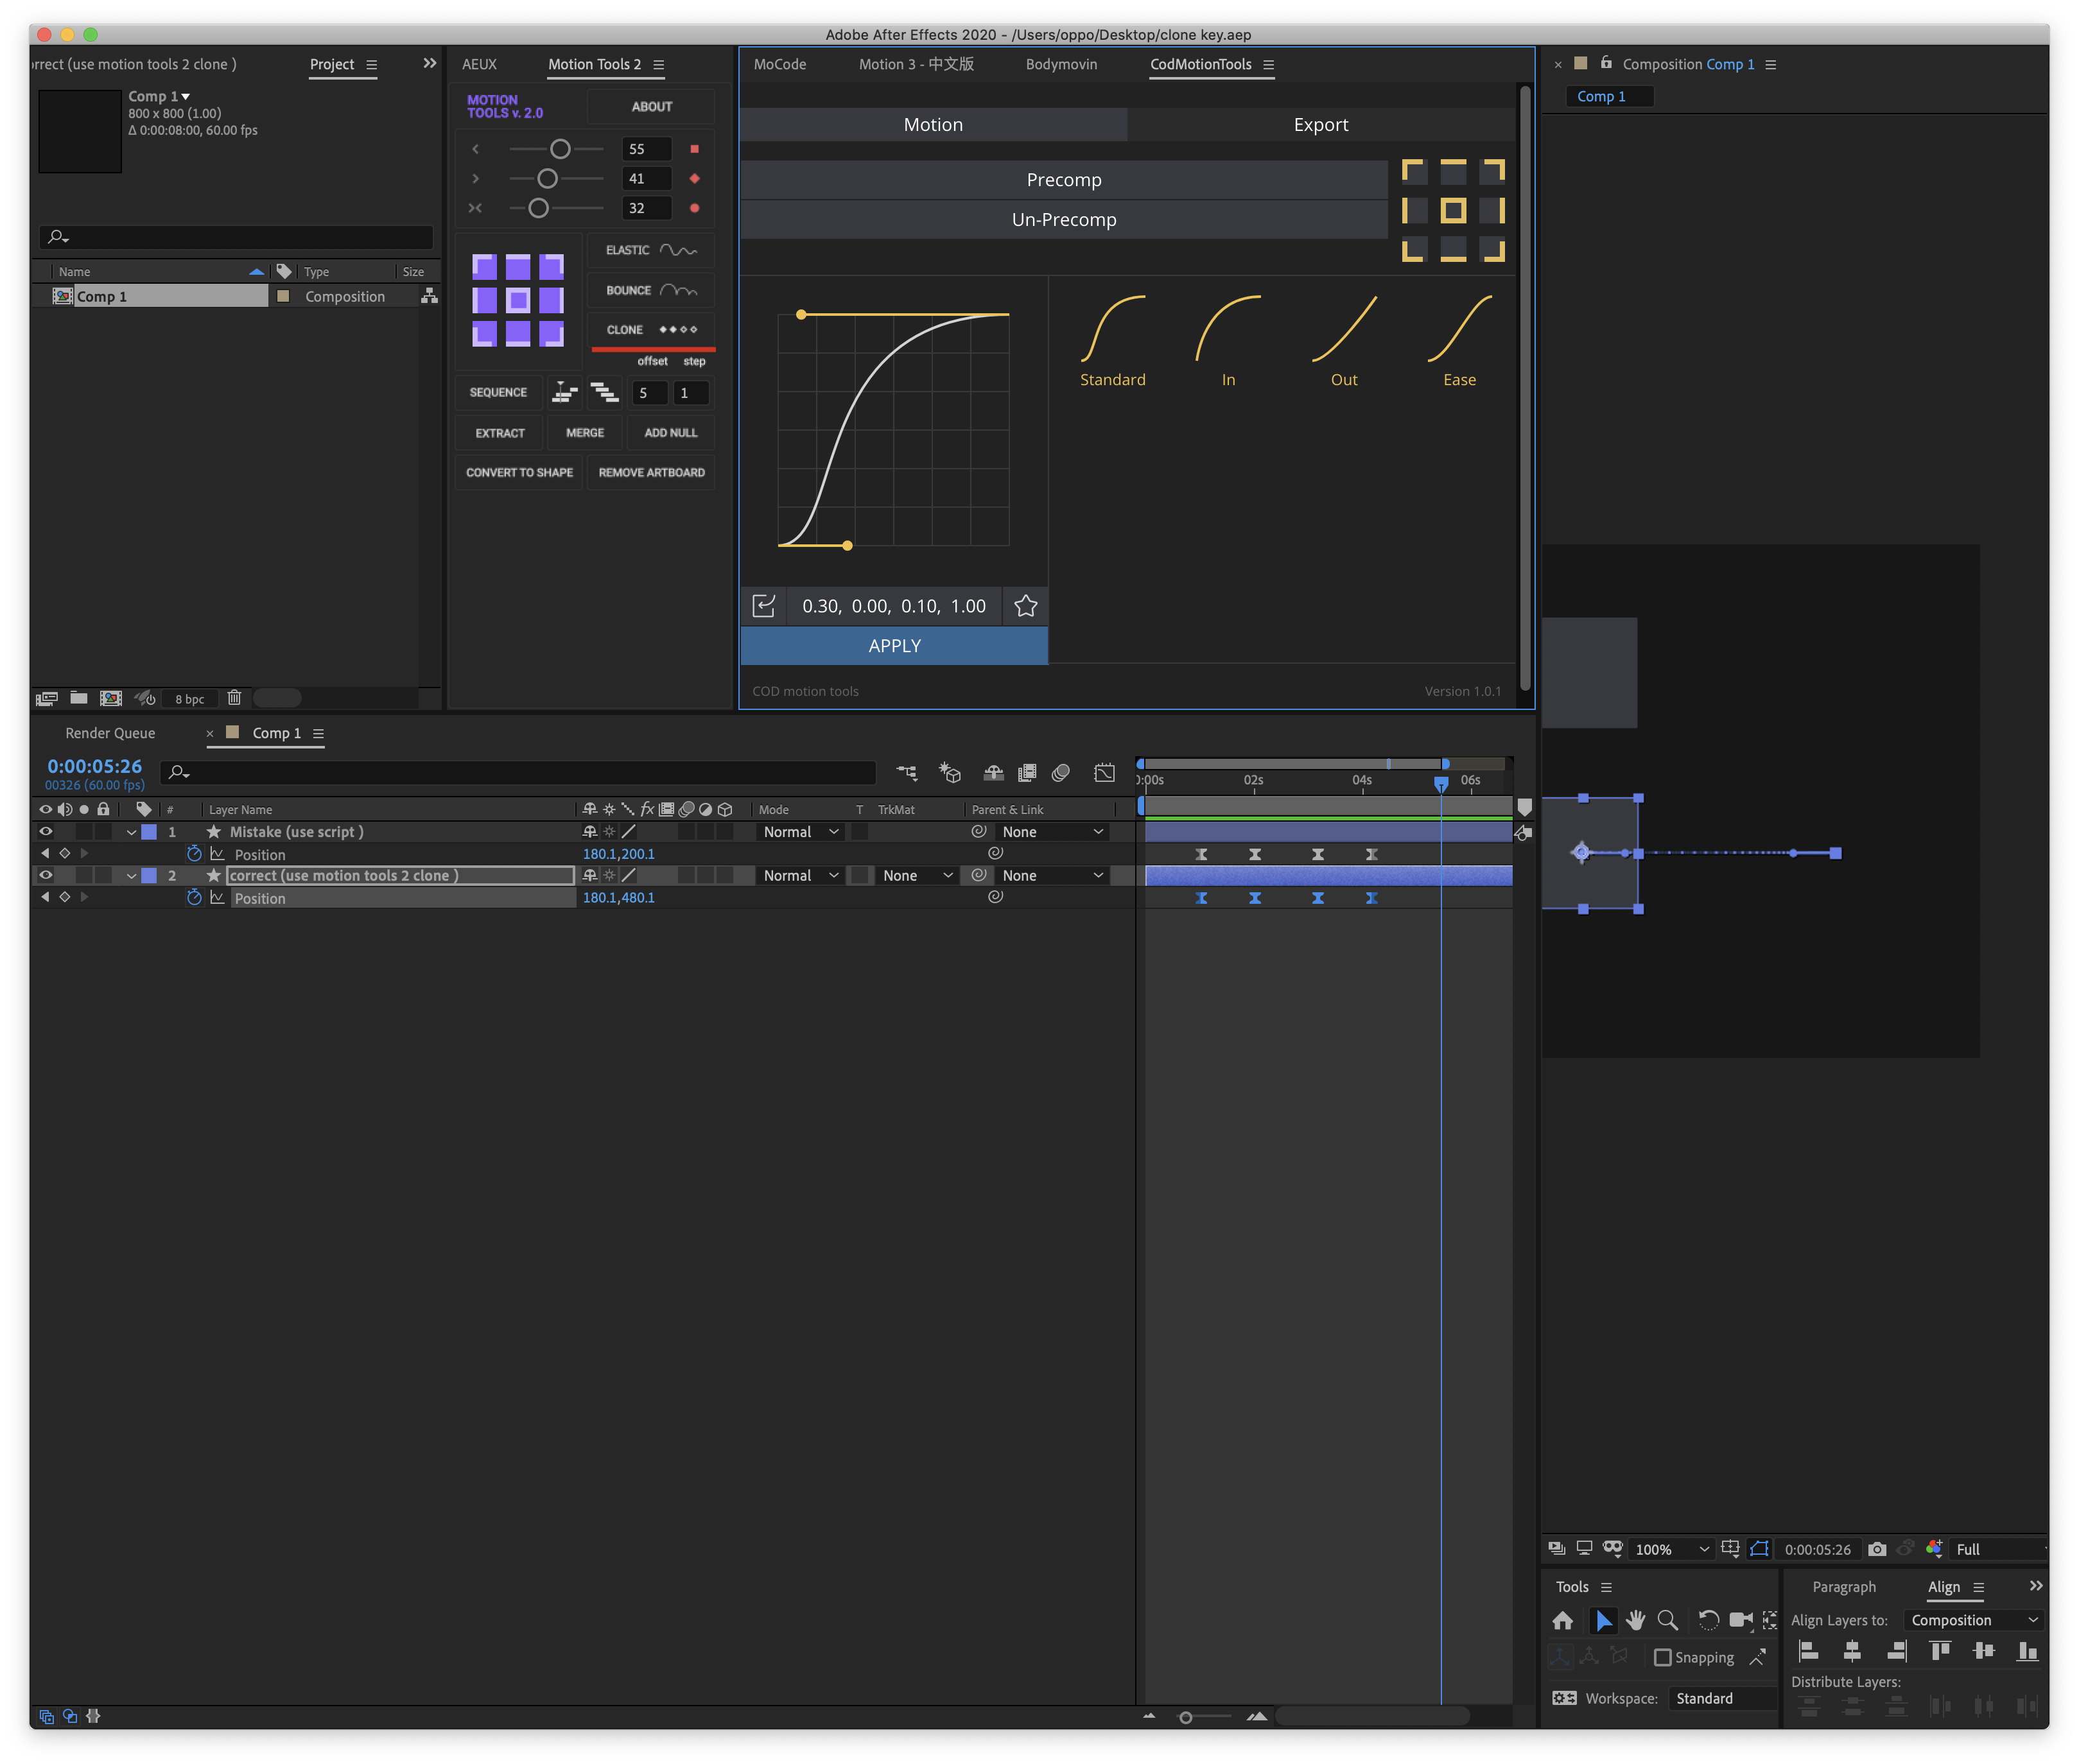
Task: Select the Home tool icon in Tools panel
Action: click(1562, 1620)
